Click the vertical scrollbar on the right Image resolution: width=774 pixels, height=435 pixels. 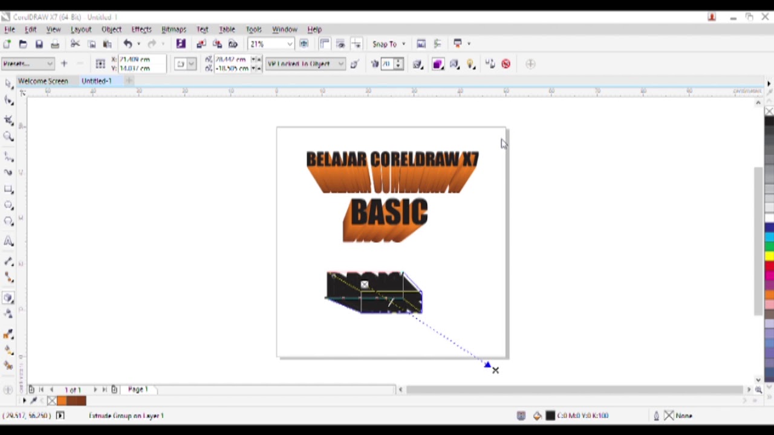point(758,240)
